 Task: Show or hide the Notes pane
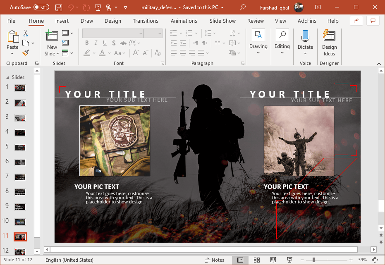[x=214, y=260]
